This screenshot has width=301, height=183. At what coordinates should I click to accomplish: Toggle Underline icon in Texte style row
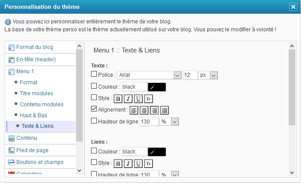click(x=138, y=98)
